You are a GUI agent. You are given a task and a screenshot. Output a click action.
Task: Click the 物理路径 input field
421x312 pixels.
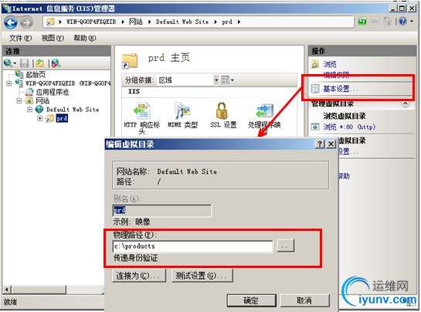pyautogui.click(x=193, y=246)
